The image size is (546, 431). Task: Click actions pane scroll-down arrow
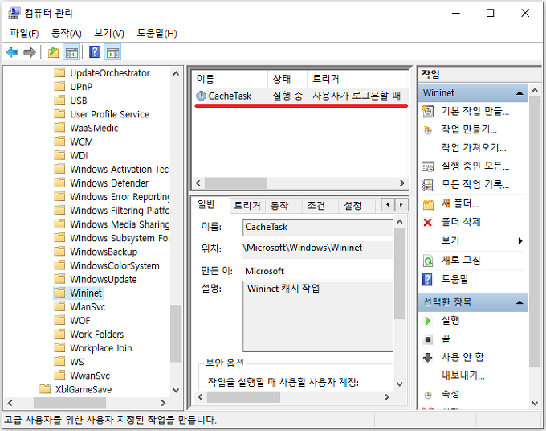pyautogui.click(x=535, y=404)
